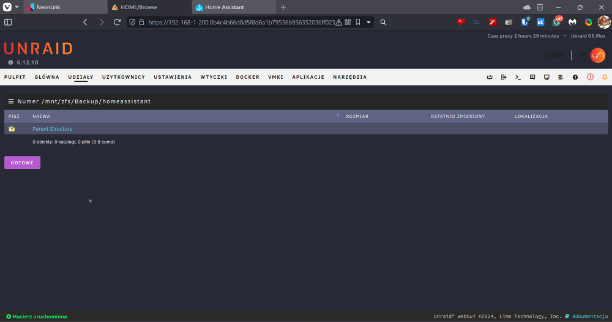Click the Macierz uruchomiona status

coord(37,317)
